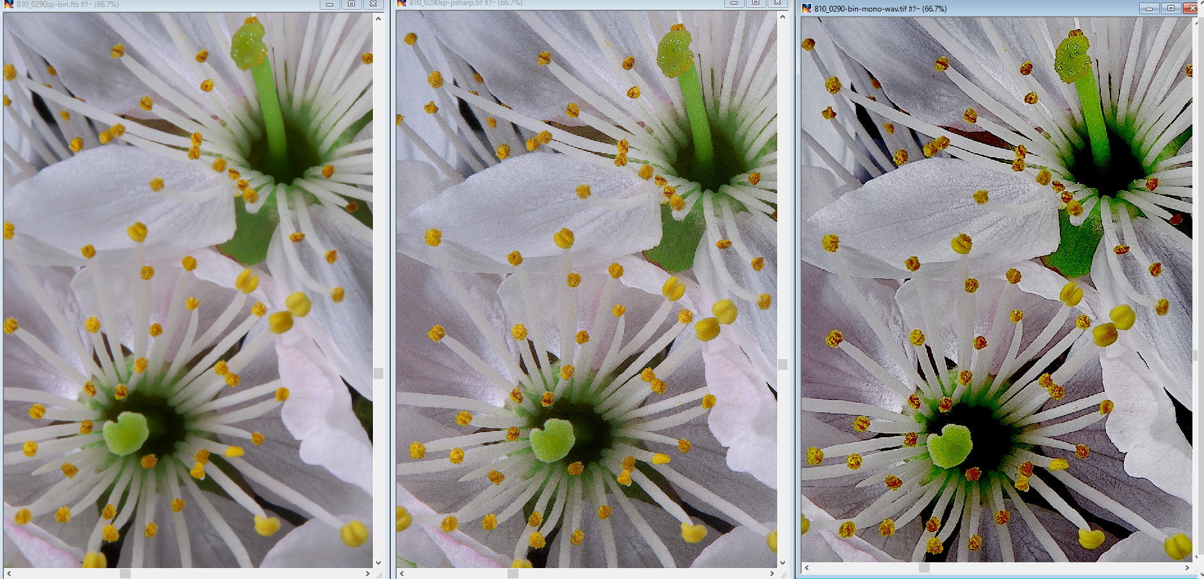Click vertical scrollbar thumb in 810_0290-bin-mono-wav.tif window
Screen dimensions: 1204x579
coord(1196,355)
